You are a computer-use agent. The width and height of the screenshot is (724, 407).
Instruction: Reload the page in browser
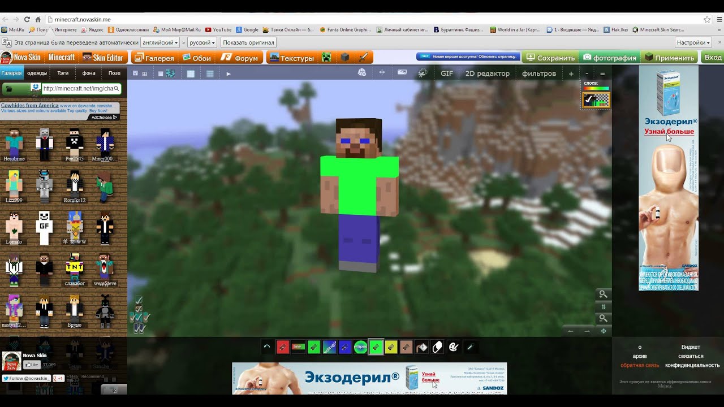click(x=27, y=19)
